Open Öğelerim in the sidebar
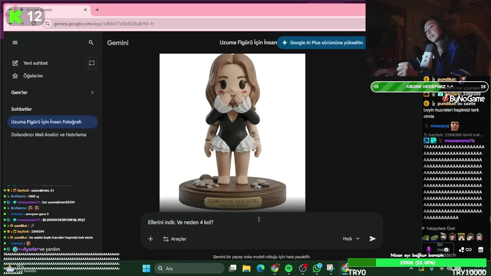Image resolution: width=491 pixels, height=276 pixels. tap(33, 76)
